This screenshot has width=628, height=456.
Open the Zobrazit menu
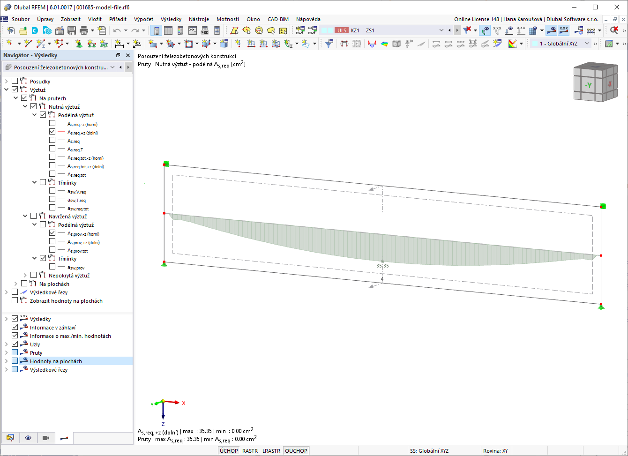pos(71,19)
